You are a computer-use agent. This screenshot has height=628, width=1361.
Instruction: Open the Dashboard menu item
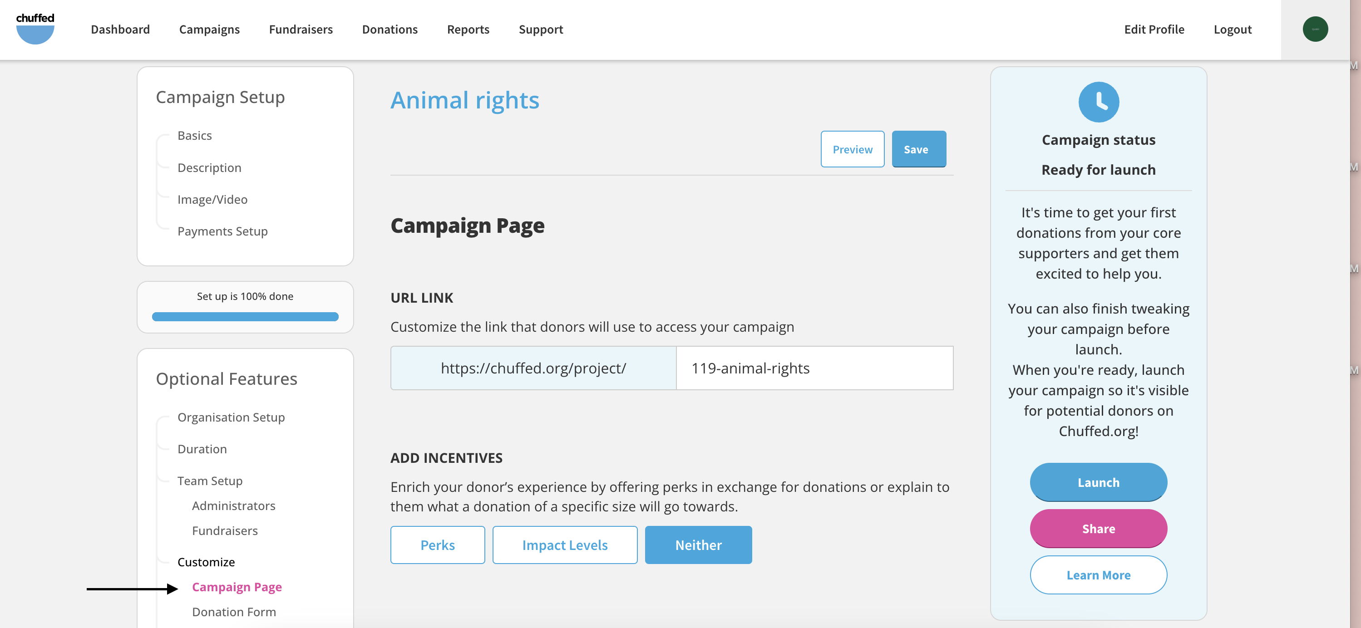point(120,29)
